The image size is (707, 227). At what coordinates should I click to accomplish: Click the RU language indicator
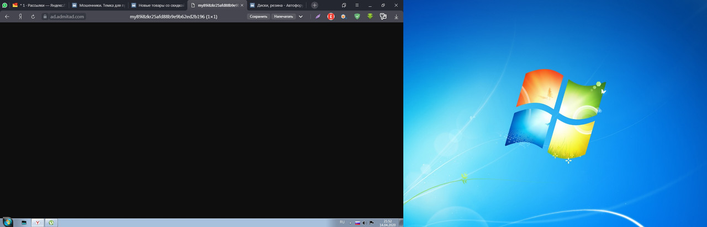click(342, 222)
